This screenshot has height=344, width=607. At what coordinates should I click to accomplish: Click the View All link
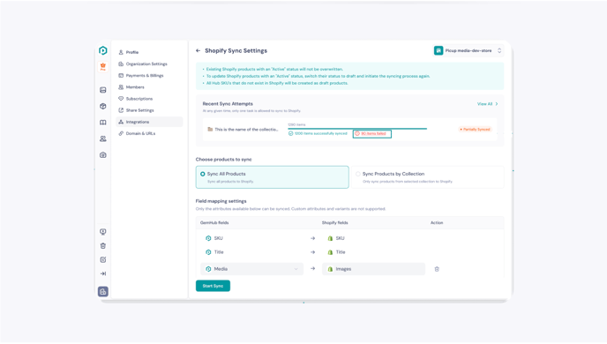[x=484, y=104]
